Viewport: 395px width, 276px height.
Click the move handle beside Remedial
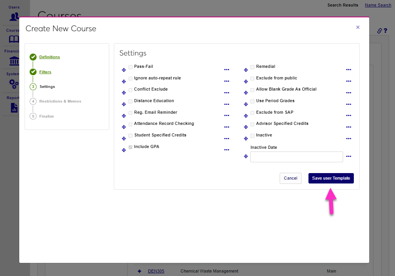246,70
